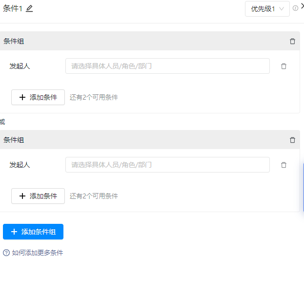Click second group's 还有2个可用条件 text

94,196
